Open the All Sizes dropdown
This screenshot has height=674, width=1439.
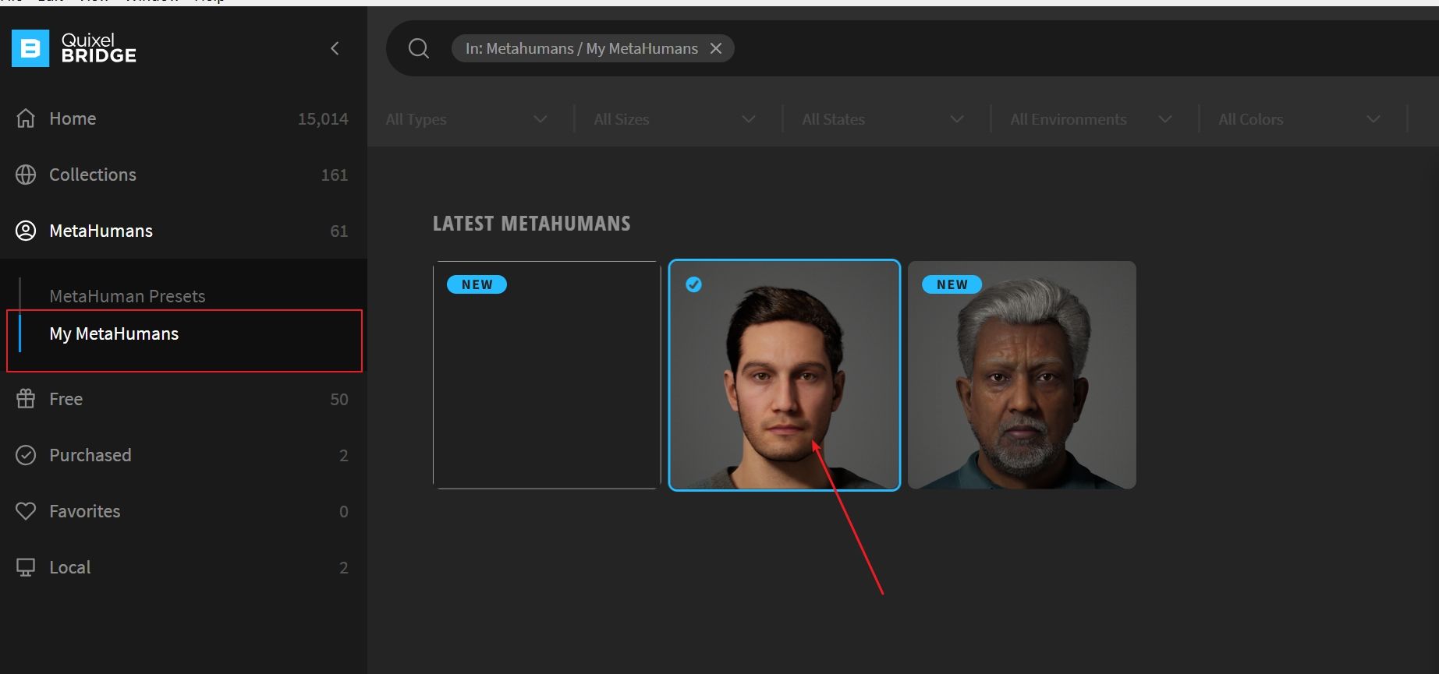pyautogui.click(x=675, y=119)
